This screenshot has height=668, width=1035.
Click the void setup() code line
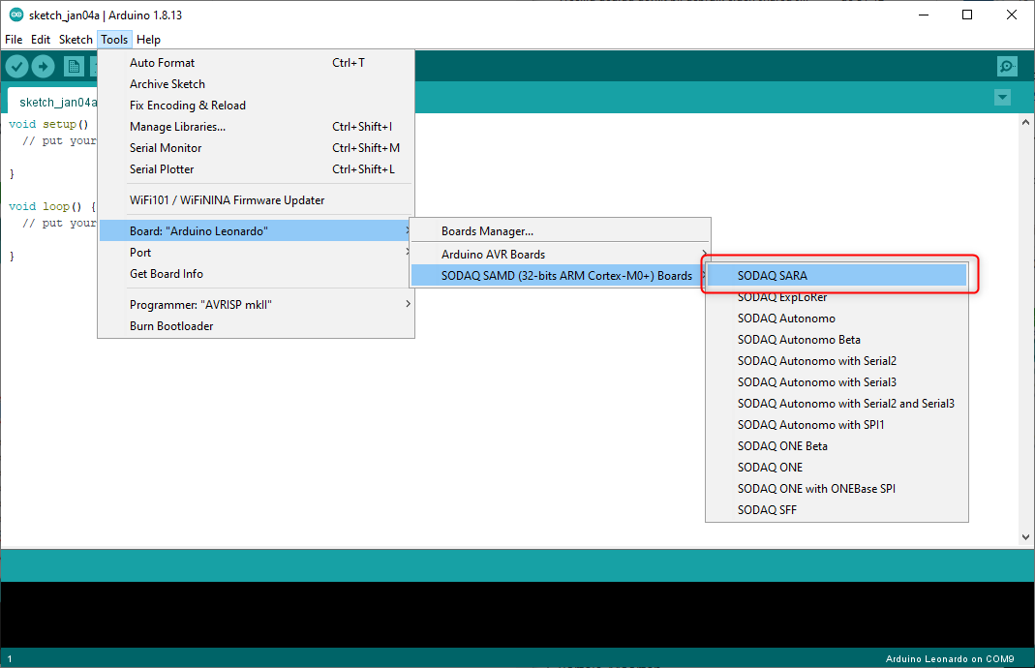(48, 124)
